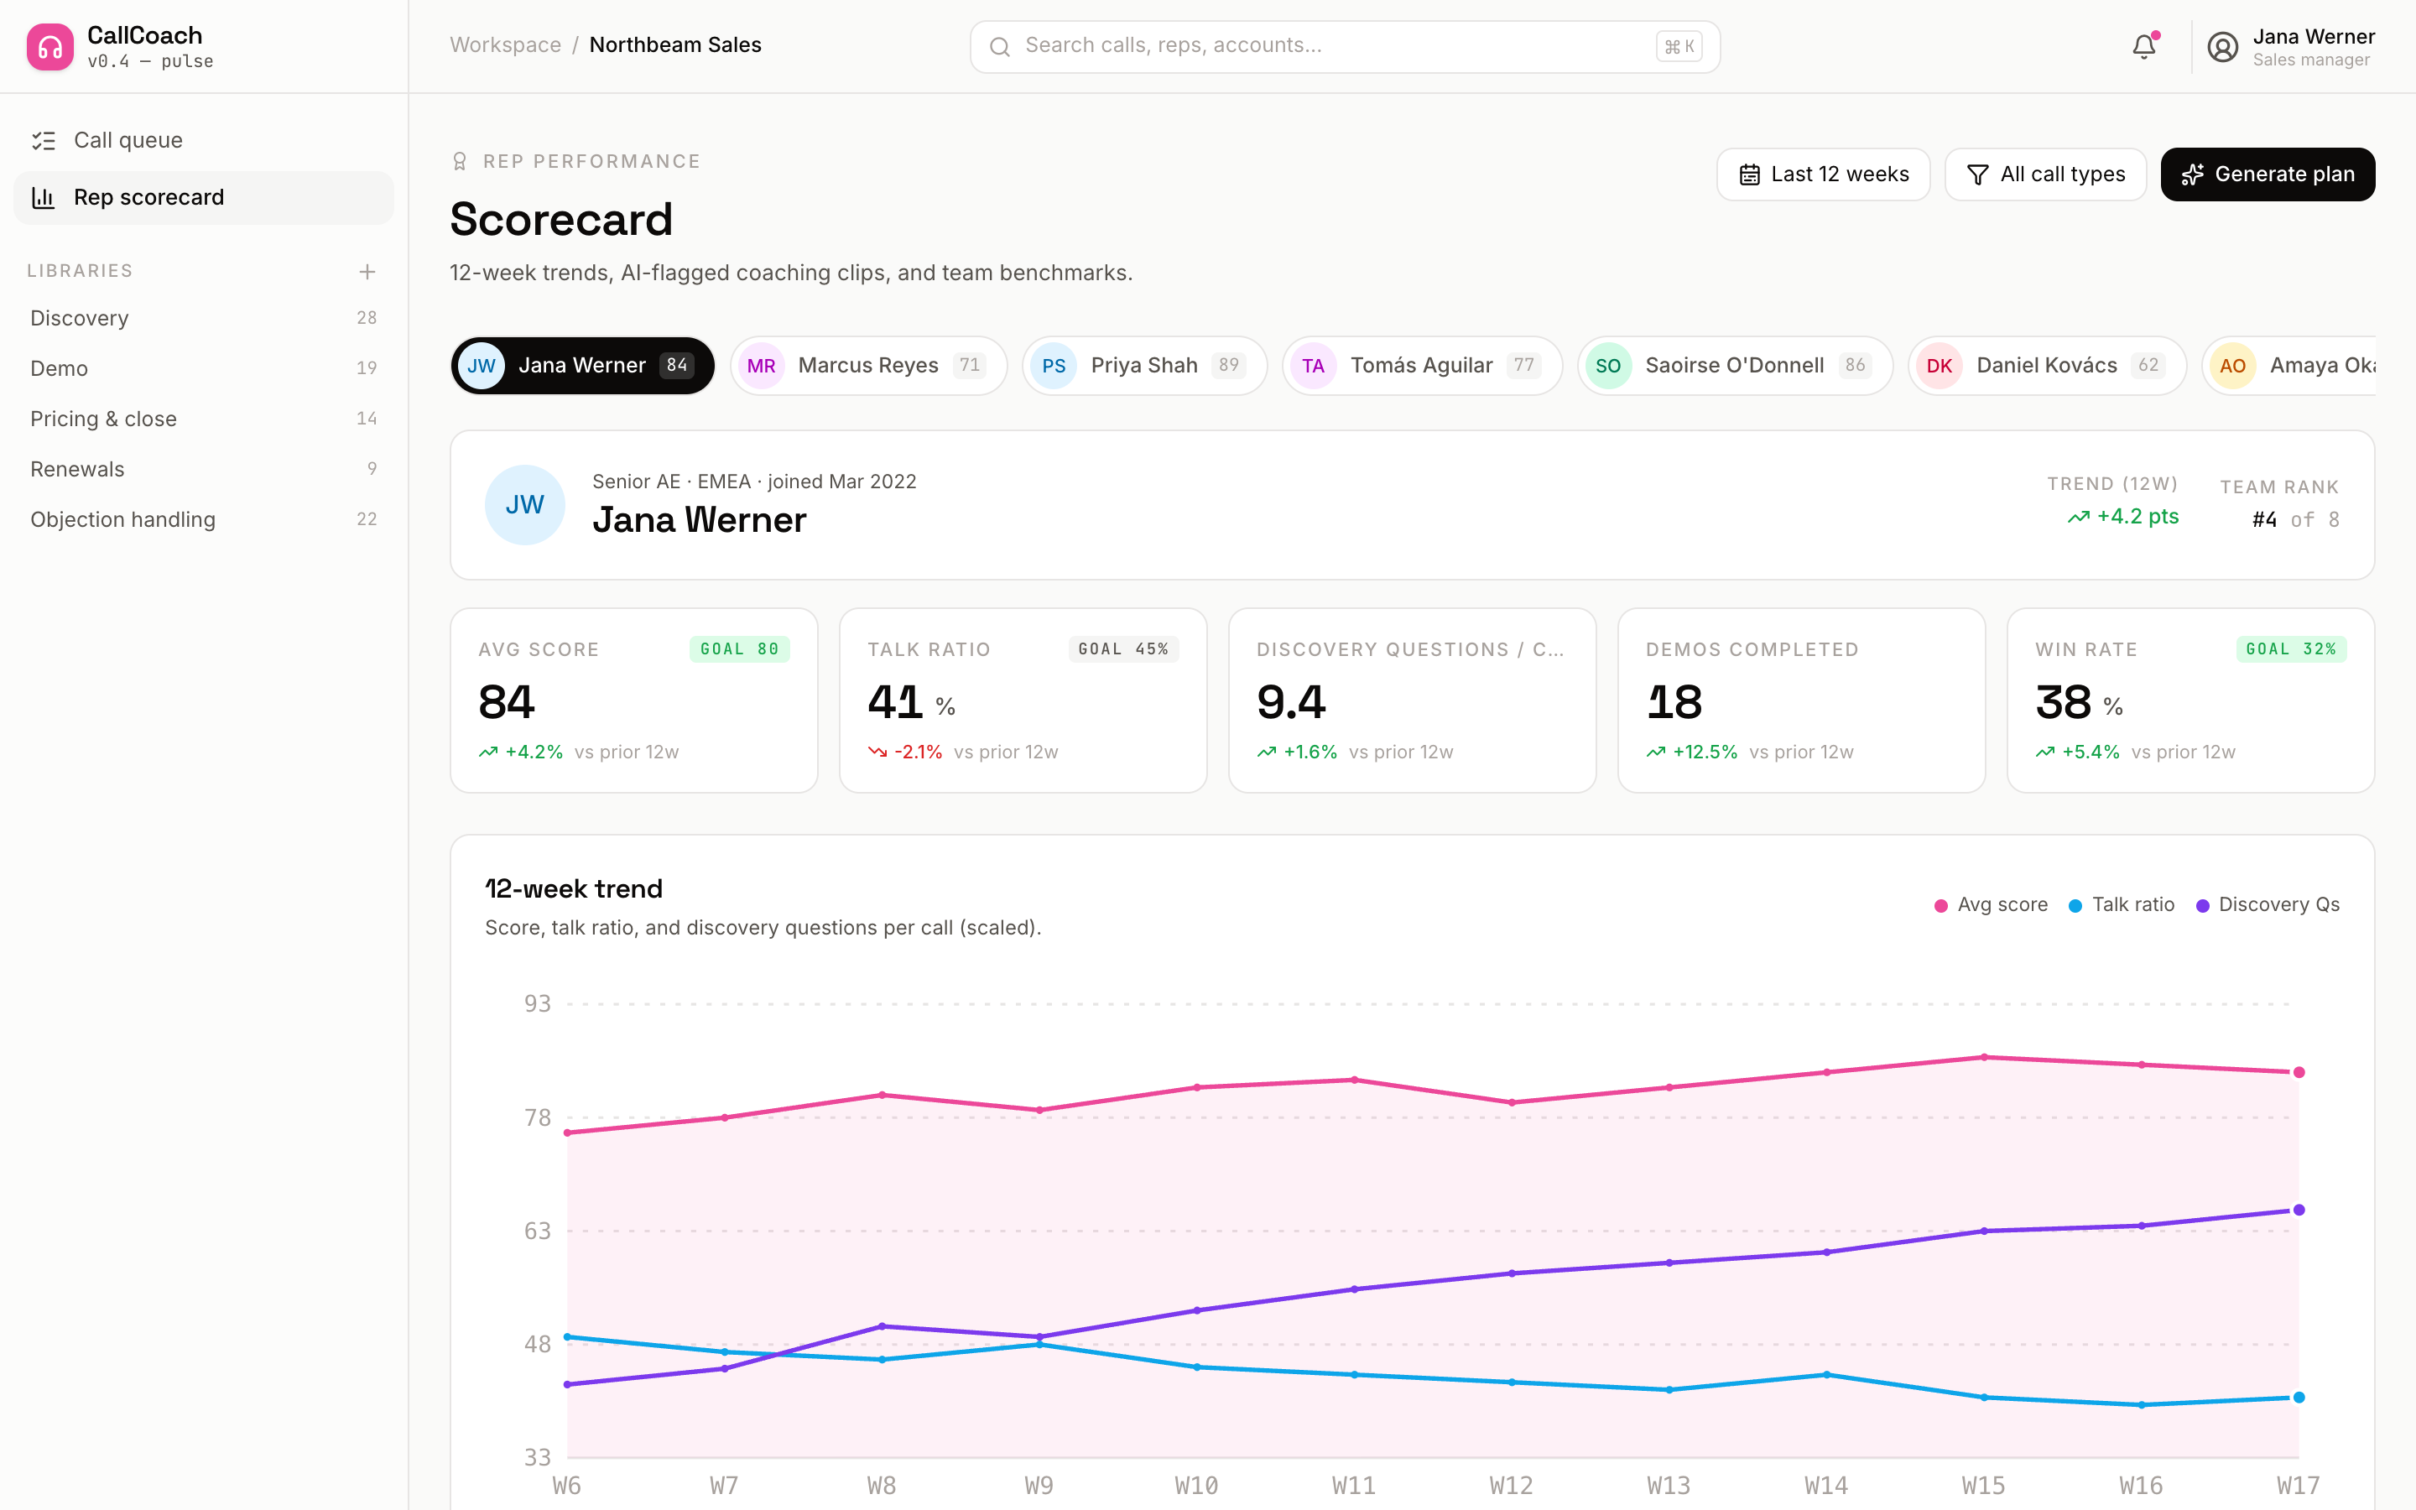Viewport: 2416px width, 1510px height.
Task: Select Priya Shah rep chip
Action: tap(1144, 366)
